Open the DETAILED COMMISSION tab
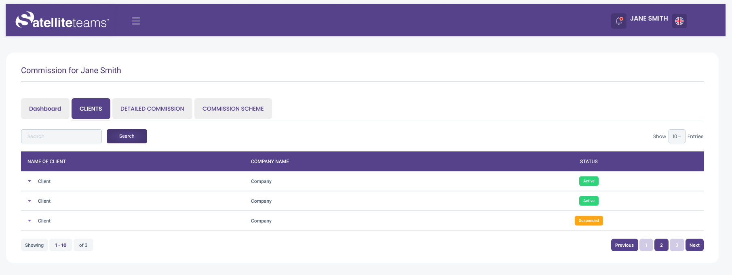The height and width of the screenshot is (275, 732). 152,109
